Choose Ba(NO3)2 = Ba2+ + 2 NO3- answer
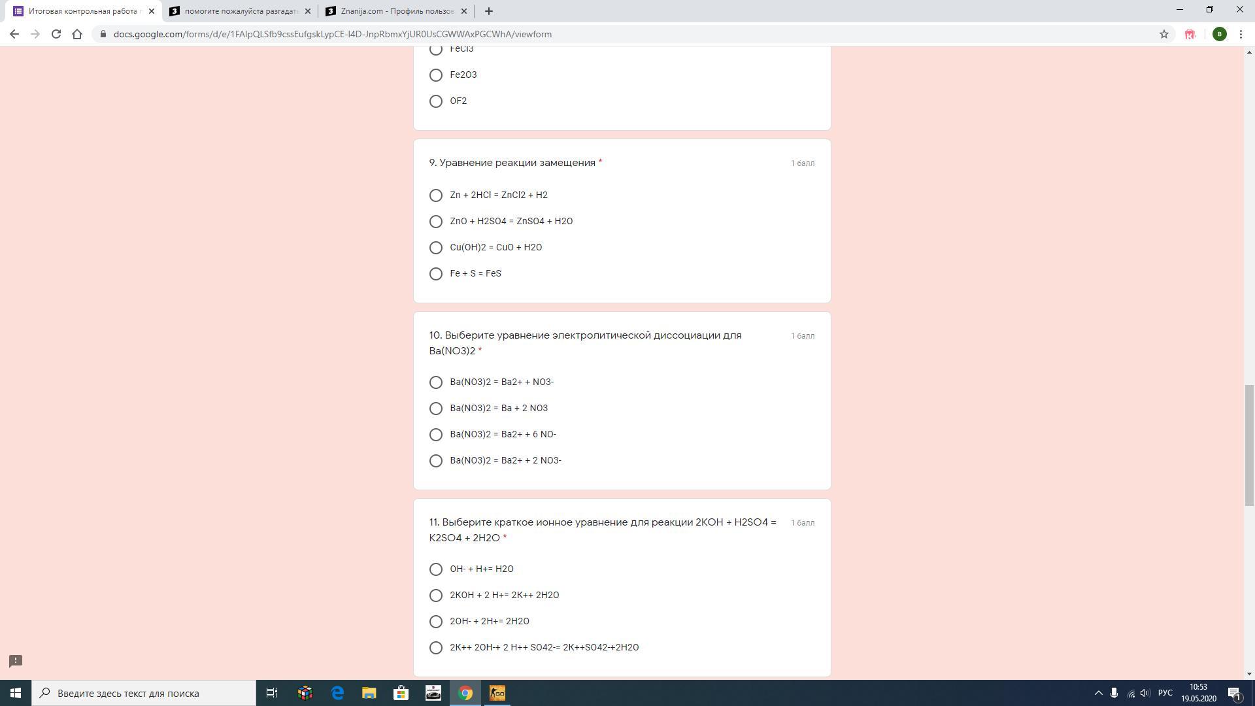Screen dimensions: 1255x706 pos(436,461)
